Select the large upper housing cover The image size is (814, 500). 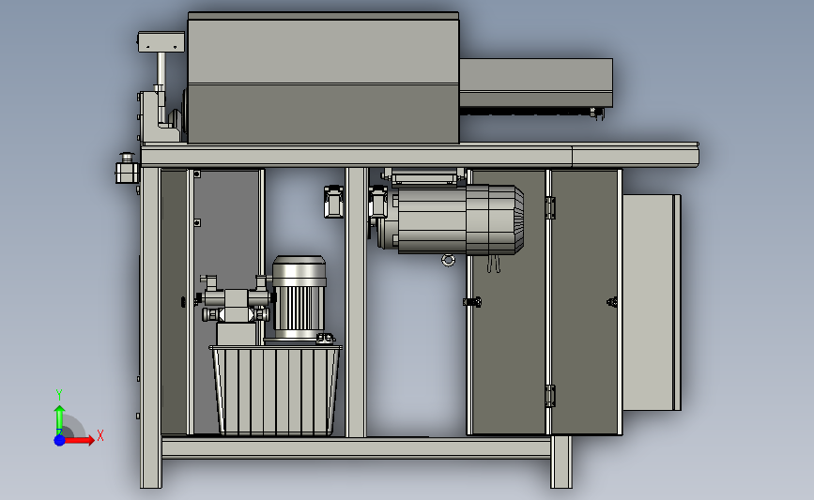coord(323,78)
